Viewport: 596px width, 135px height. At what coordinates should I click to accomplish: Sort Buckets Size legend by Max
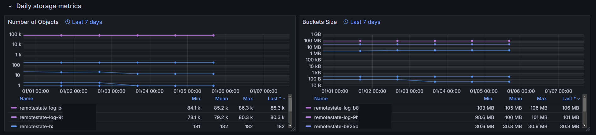point(542,99)
